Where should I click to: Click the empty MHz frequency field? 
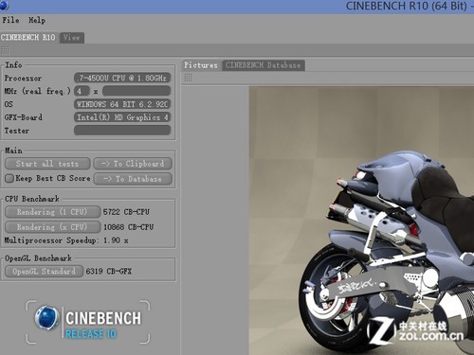137,91
